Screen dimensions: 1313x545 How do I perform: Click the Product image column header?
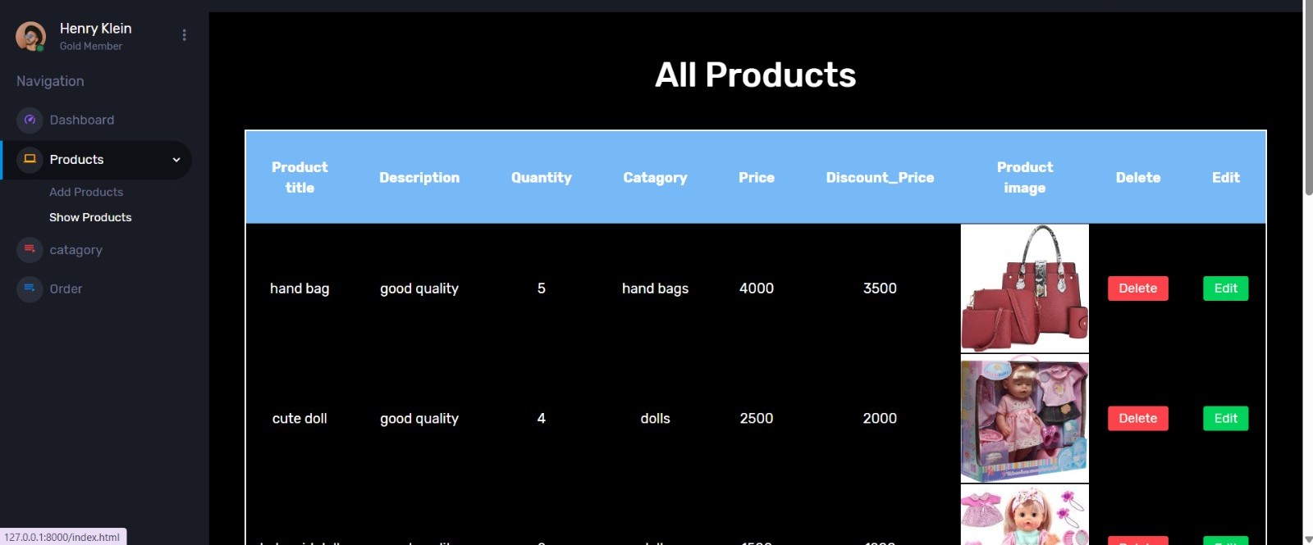[1025, 177]
